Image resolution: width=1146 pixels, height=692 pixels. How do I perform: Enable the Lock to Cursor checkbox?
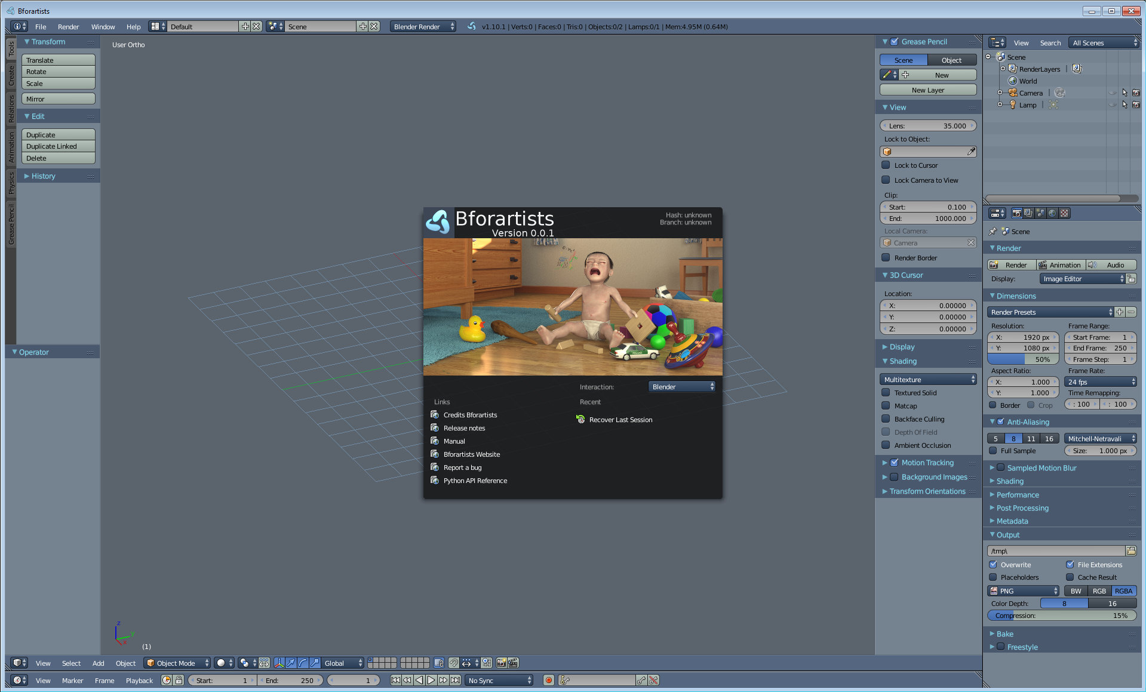click(x=886, y=165)
